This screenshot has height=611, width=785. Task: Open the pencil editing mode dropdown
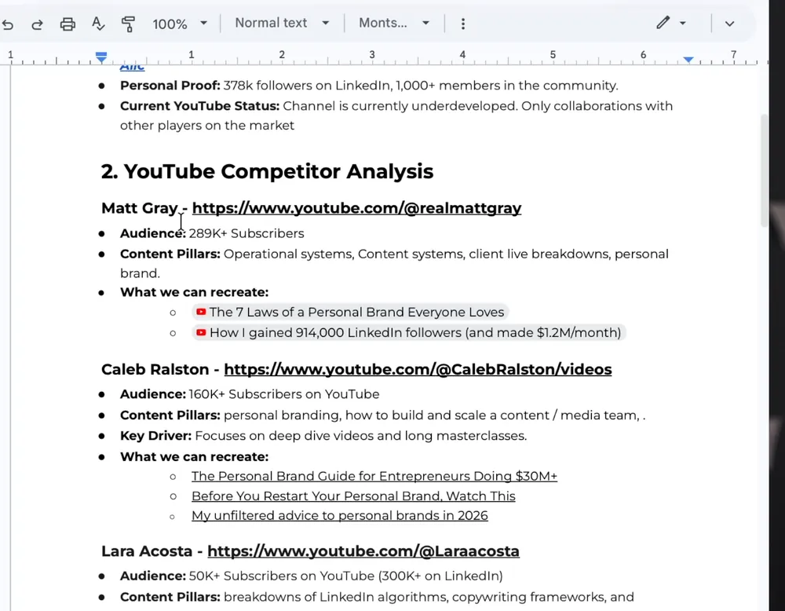click(x=671, y=23)
